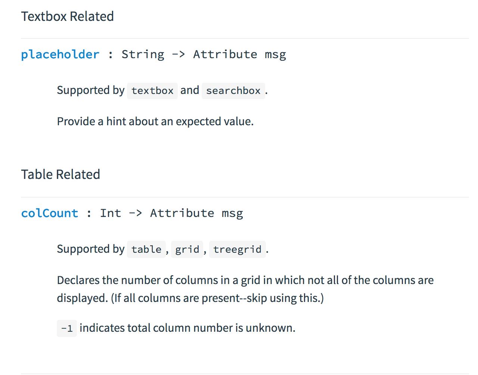Click the 'Int -> Attribute msg' type signature
This screenshot has height=375, width=478.
click(x=171, y=213)
